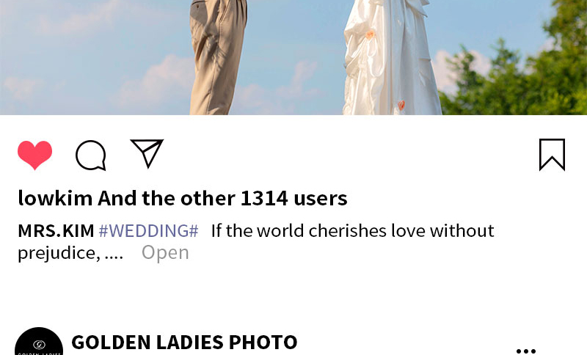This screenshot has height=355, width=587.
Task: Open the three-dot options menu for the next post
Action: click(x=525, y=351)
